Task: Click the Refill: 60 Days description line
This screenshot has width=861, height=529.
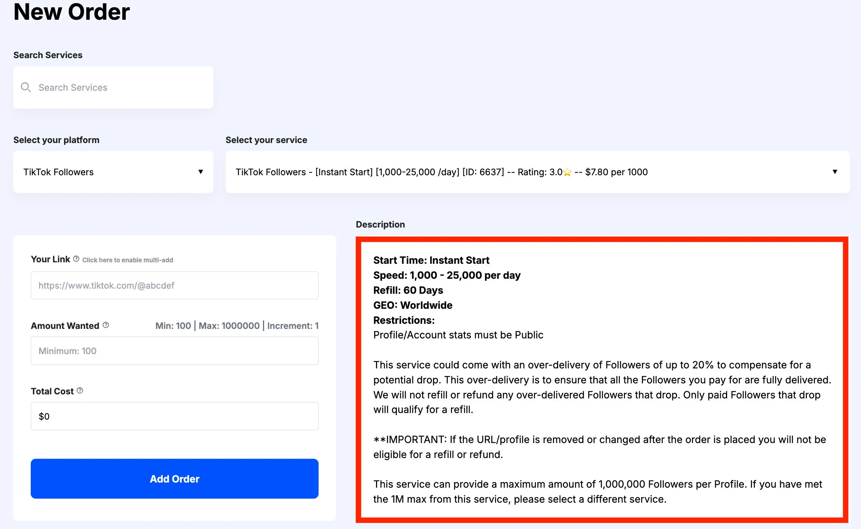Action: pos(408,290)
